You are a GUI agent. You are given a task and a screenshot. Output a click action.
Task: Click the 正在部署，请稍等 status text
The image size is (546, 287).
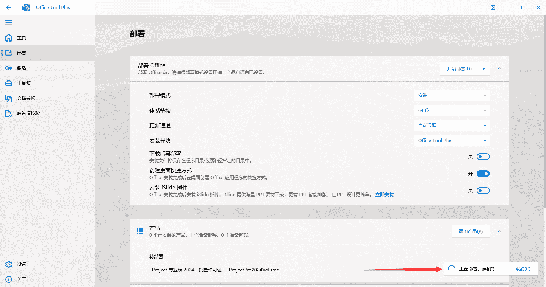coord(477,269)
